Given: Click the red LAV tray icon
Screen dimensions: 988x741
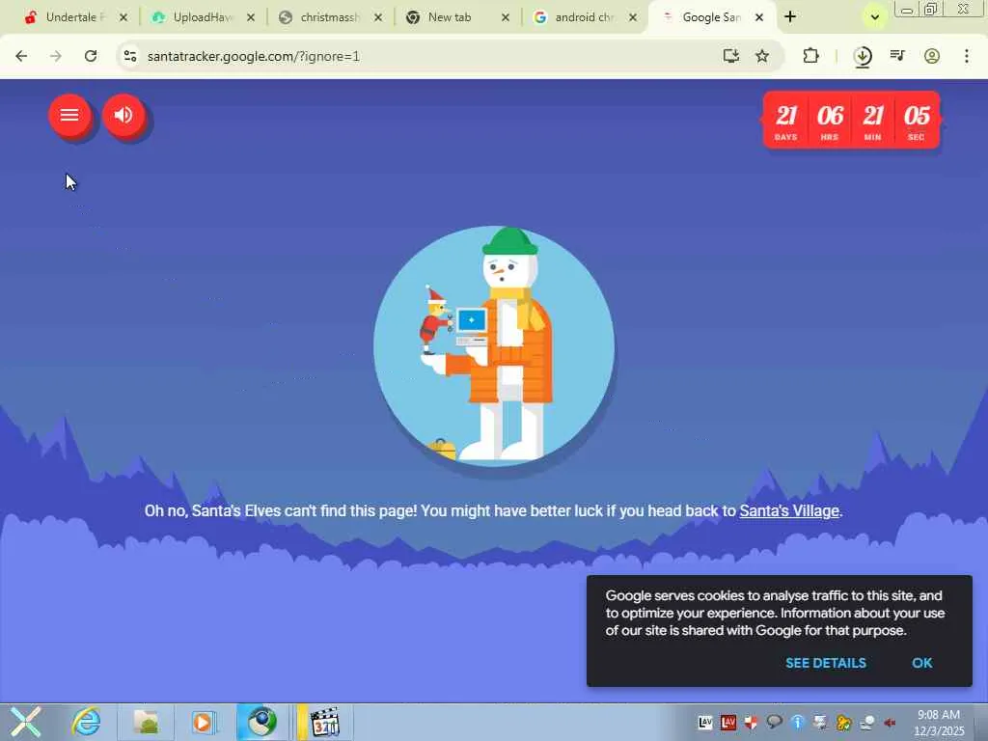Looking at the screenshot, I should click(x=727, y=722).
